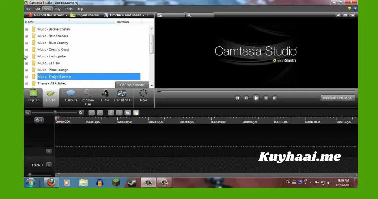Viewport: 378px width, 199px height.
Task: Detach the preview window
Action: pos(352,15)
